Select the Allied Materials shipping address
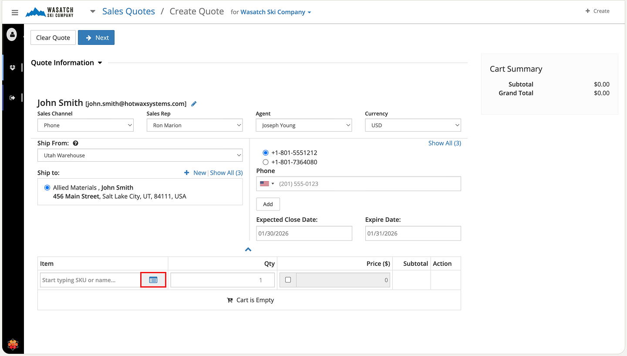Screen dimensions: 627x356 [47, 188]
